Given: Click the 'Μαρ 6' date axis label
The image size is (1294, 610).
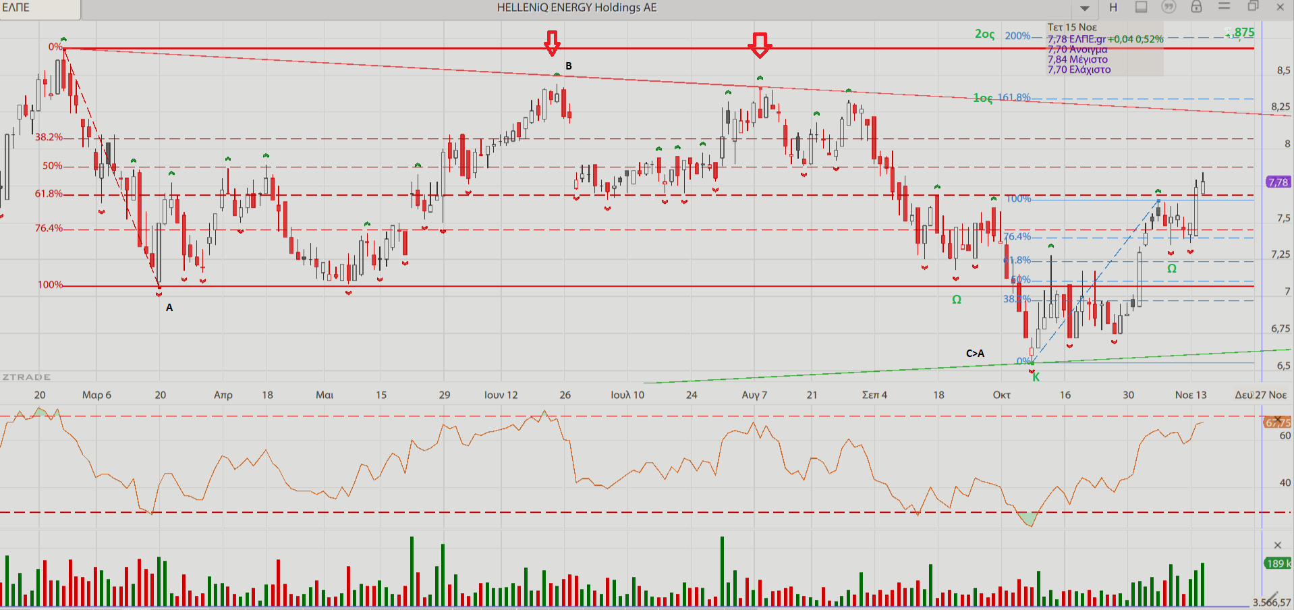Looking at the screenshot, I should click(x=96, y=395).
